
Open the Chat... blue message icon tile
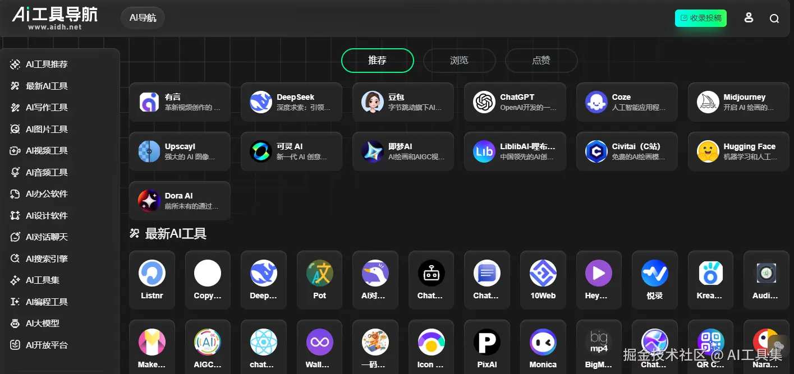pyautogui.click(x=487, y=280)
